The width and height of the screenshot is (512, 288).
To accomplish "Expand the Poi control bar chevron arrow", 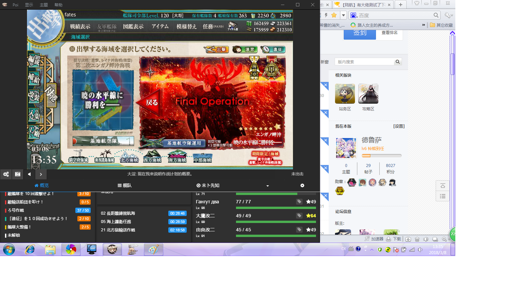I will click(41, 174).
